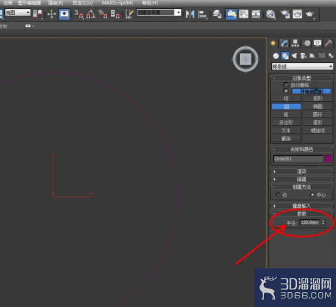Click the 矩形 shape button

click(x=318, y=99)
